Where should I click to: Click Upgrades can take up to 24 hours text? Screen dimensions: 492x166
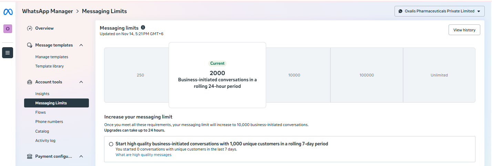(x=135, y=130)
